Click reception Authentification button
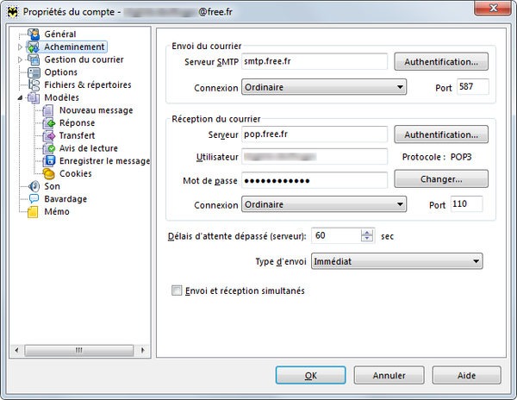 [441, 134]
